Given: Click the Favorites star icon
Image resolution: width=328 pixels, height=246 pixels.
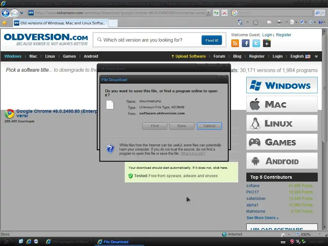Looking at the screenshot, I should pos(4,23).
